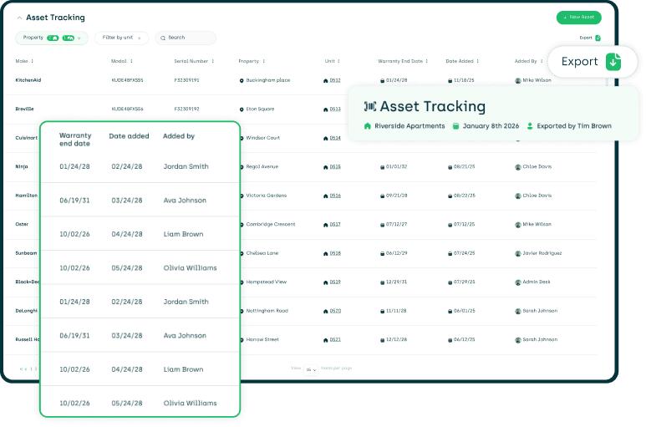The height and width of the screenshot is (427, 646).
Task: Open unit 0517 link
Action: [335, 225]
